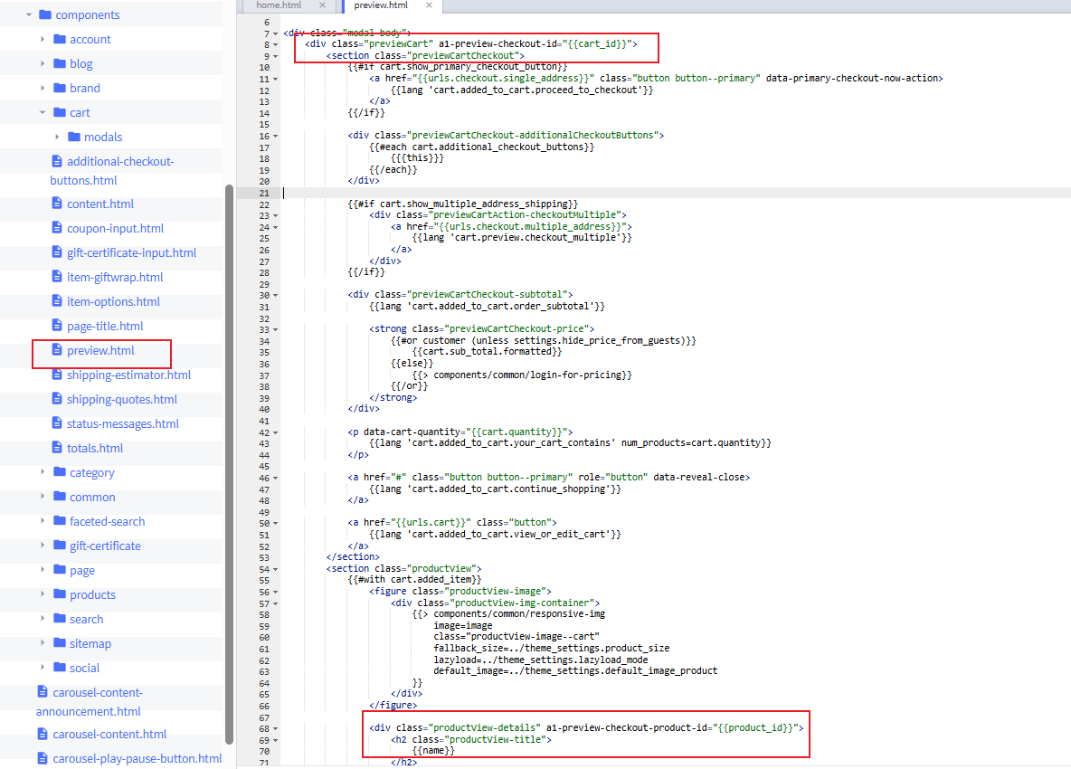Open carousel-content-announcement.html file
Screen dimensions: 1071x769
[x=90, y=701]
